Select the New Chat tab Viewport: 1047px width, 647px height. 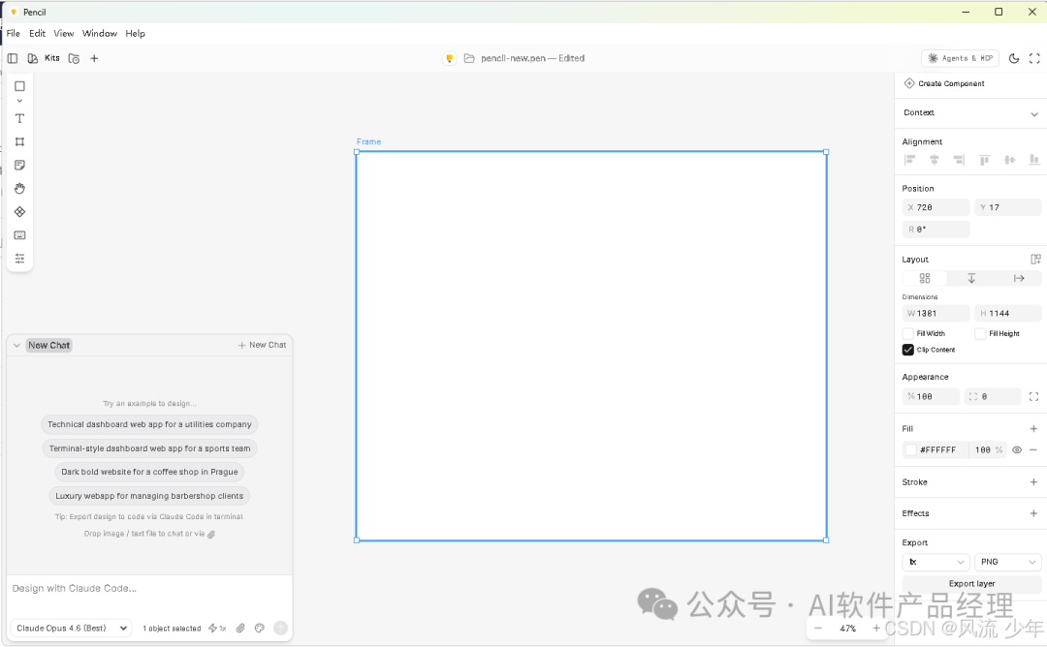(49, 346)
